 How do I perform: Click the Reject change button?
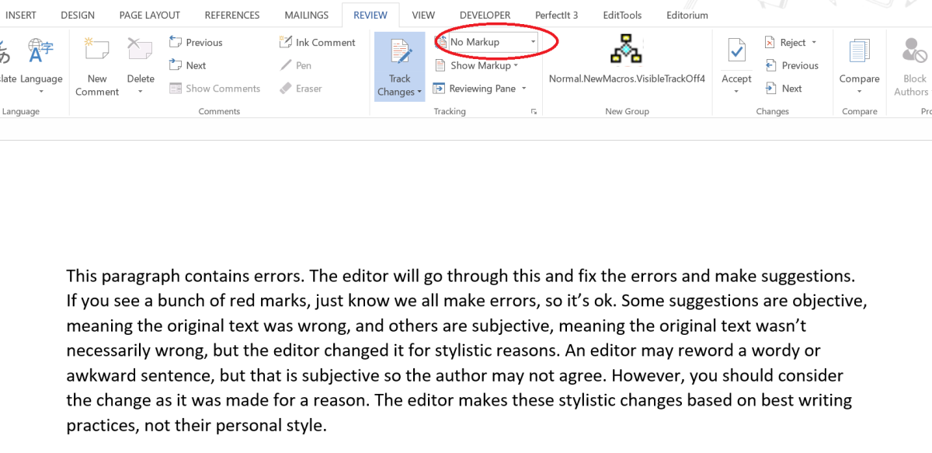click(785, 43)
